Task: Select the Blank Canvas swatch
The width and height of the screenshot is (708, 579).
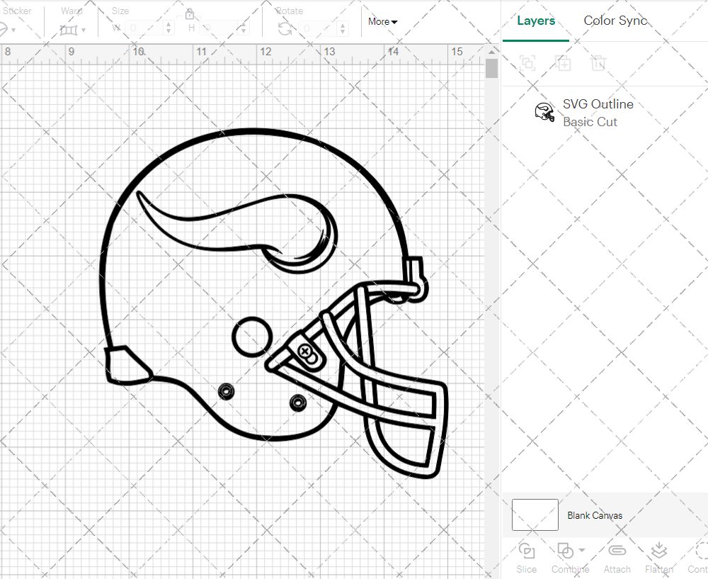Action: point(535,515)
